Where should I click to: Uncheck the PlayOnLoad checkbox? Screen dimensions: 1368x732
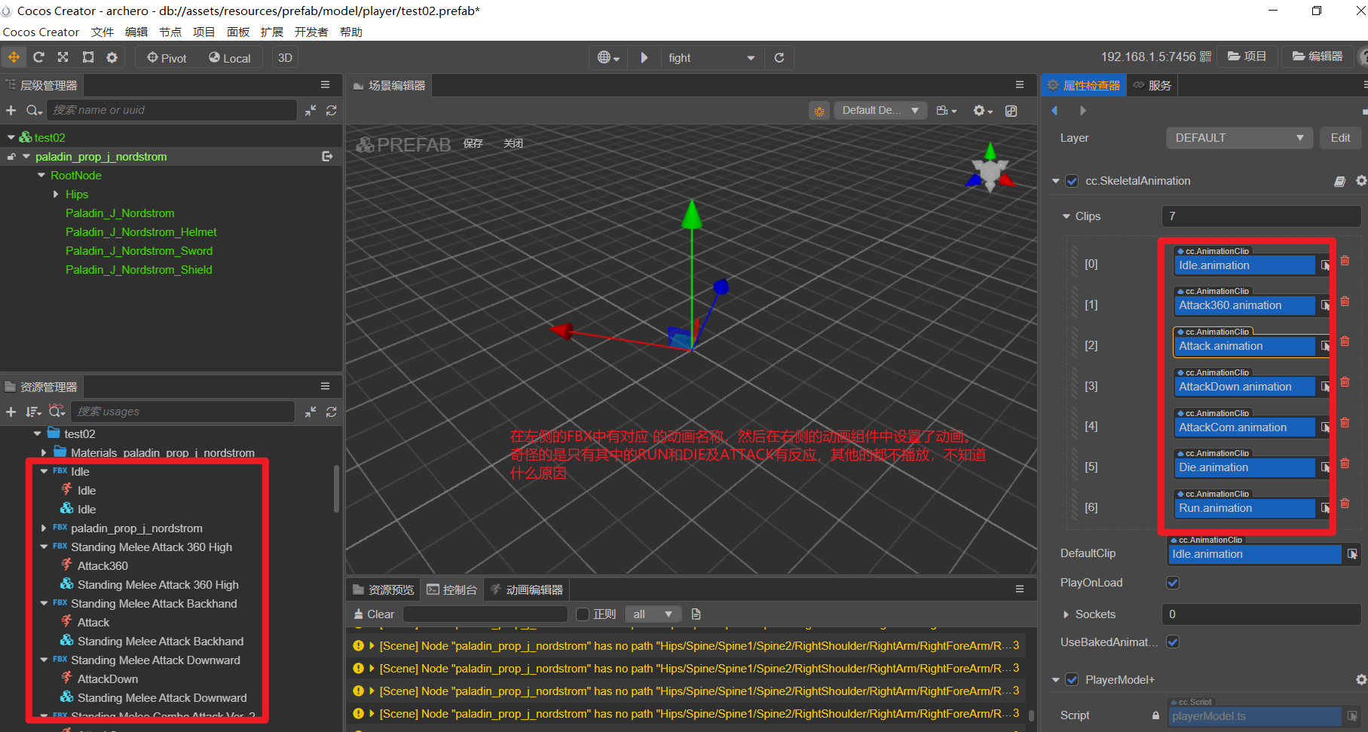pyautogui.click(x=1173, y=583)
